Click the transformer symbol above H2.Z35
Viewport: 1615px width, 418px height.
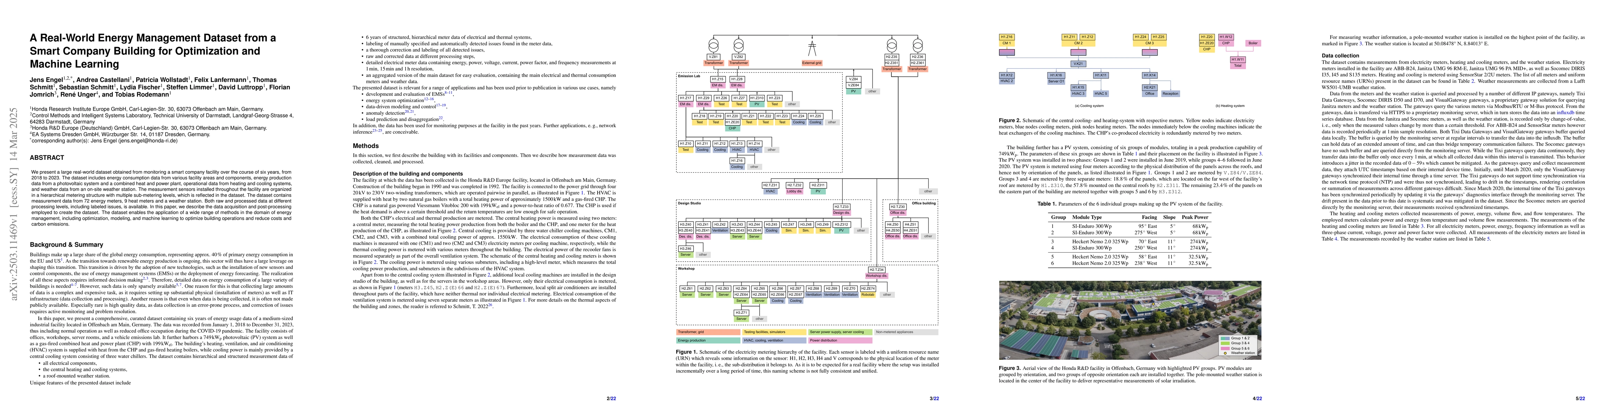[892, 46]
